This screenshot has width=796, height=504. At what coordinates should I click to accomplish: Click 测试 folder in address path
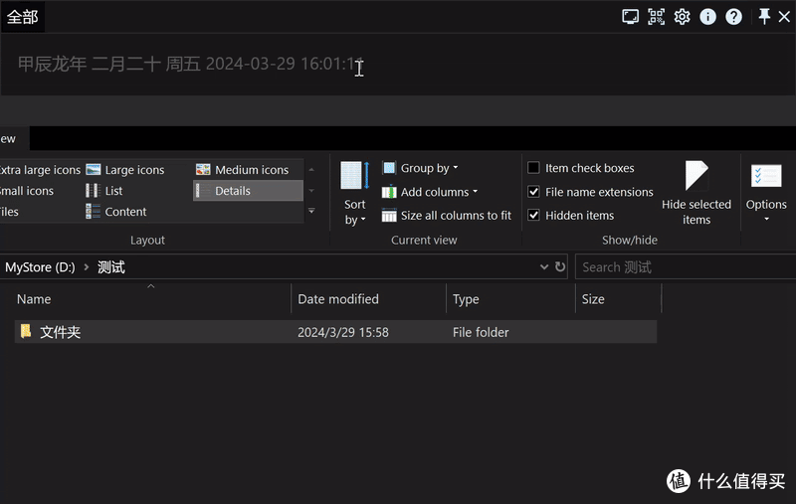[x=111, y=267]
